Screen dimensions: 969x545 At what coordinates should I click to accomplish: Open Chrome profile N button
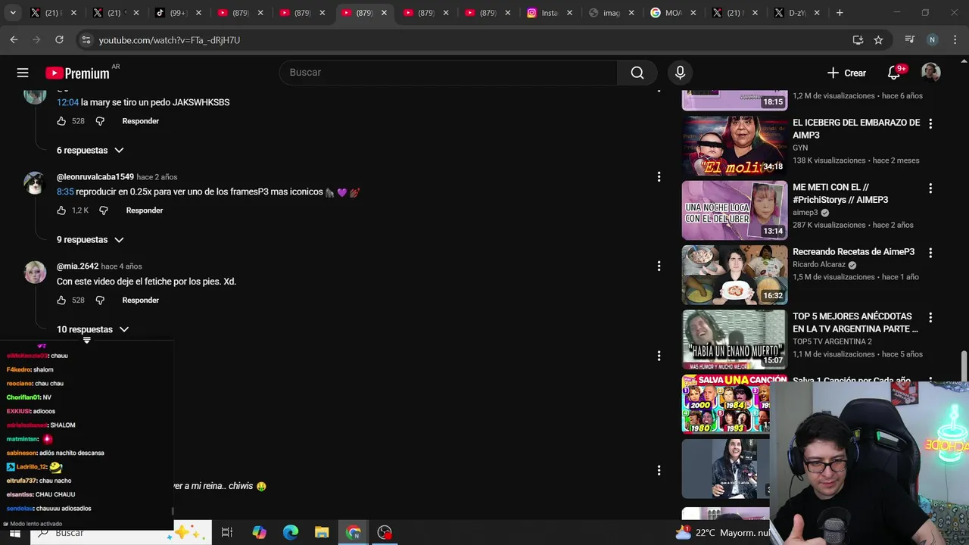coord(932,40)
